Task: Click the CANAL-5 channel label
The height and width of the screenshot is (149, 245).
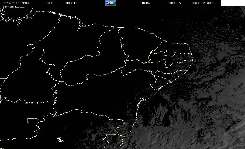Action: tap(174, 3)
